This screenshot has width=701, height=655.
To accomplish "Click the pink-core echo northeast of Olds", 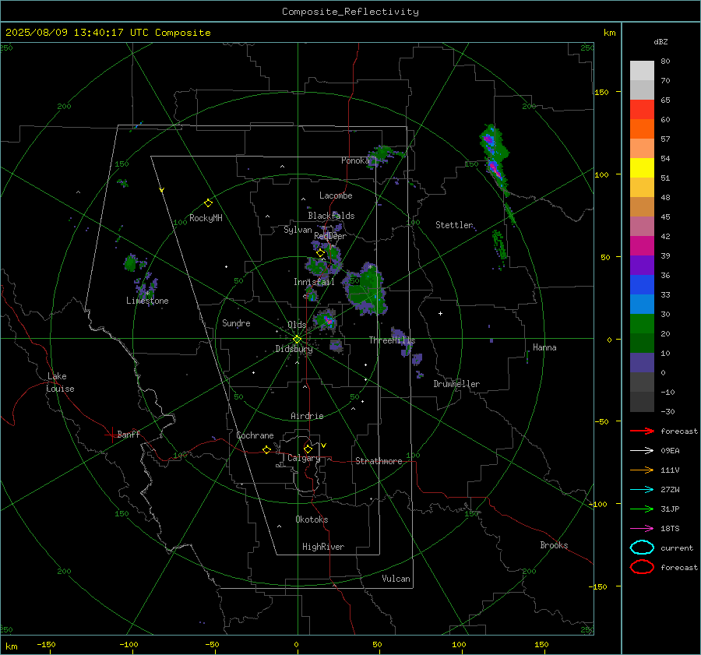I will 326,319.
